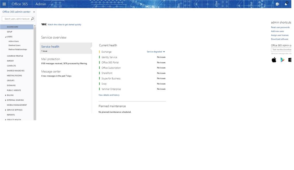Screen dimensions: 294x170
Task: Click Download software shortcut
Action: click(x=279, y=39)
